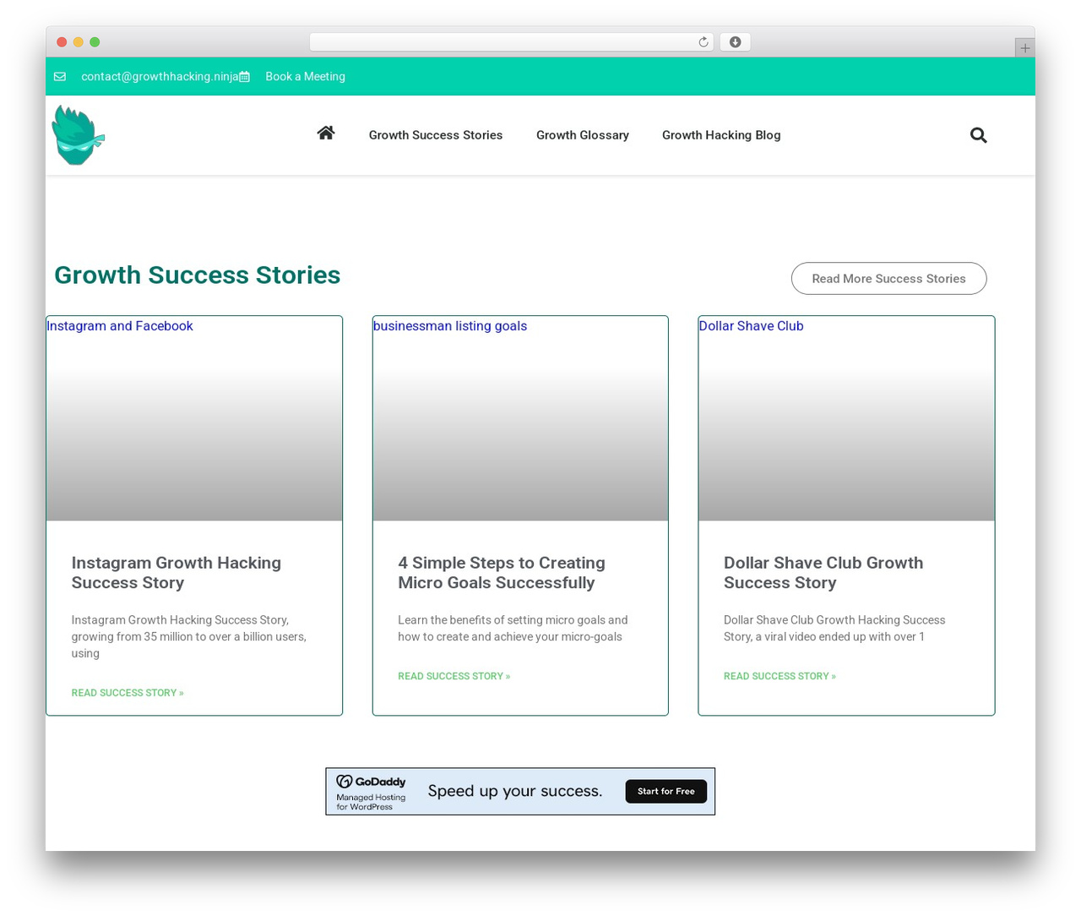Click the envelope email icon
This screenshot has width=1081, height=916.
click(x=60, y=76)
